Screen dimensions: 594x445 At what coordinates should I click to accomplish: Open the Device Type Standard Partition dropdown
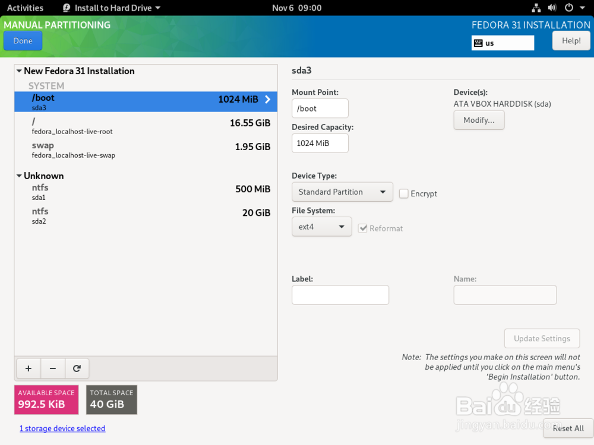tap(342, 192)
